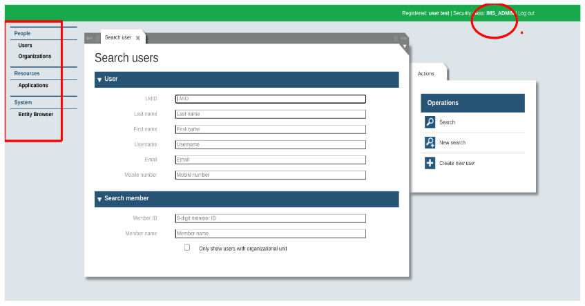The width and height of the screenshot is (585, 306).
Task: Open Entity Browser under System
Action: click(35, 115)
